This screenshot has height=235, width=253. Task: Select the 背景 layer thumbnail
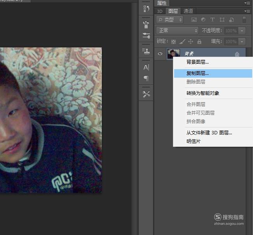click(173, 54)
